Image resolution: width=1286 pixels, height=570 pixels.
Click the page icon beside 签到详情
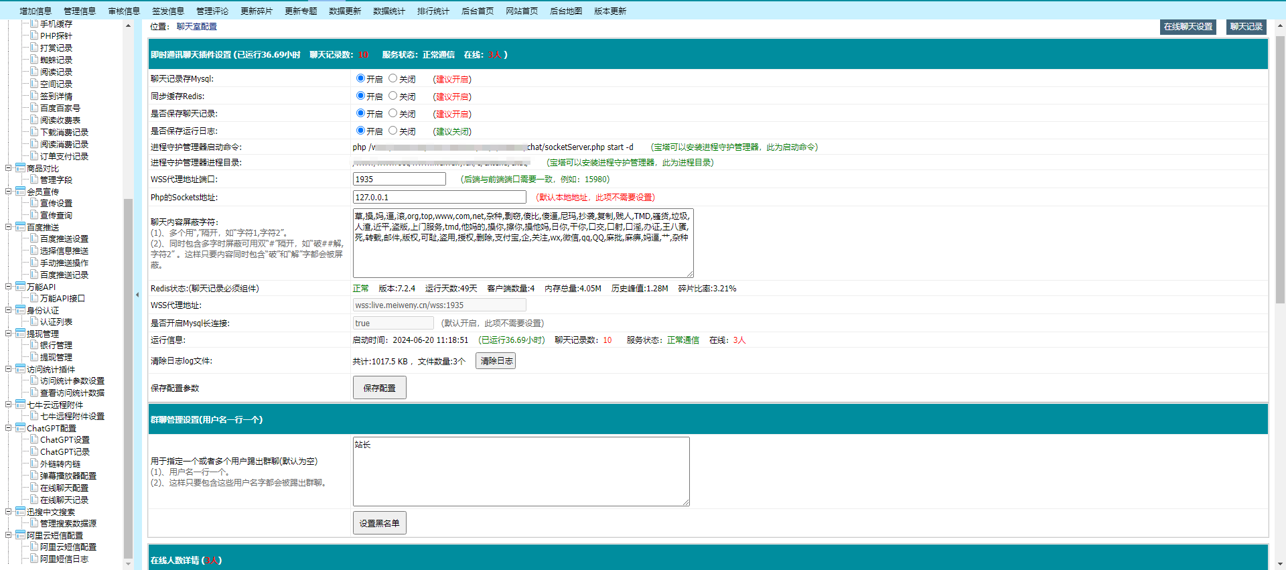click(x=34, y=96)
